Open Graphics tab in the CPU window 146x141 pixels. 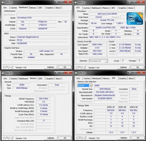[122, 8]
